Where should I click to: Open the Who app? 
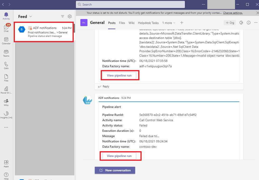click(6, 103)
